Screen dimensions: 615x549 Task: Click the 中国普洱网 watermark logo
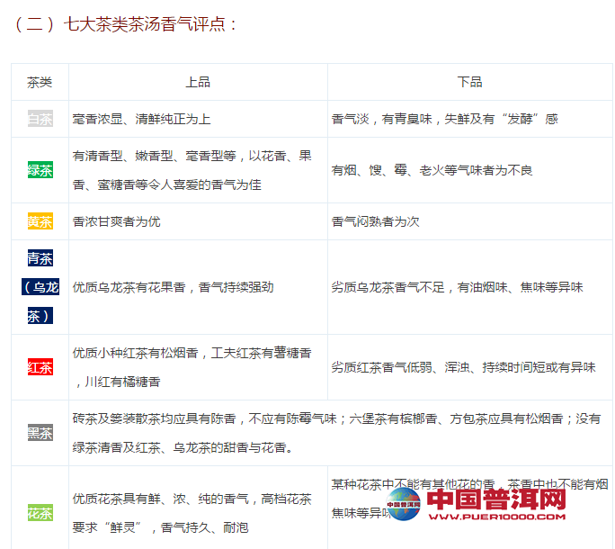[495, 500]
